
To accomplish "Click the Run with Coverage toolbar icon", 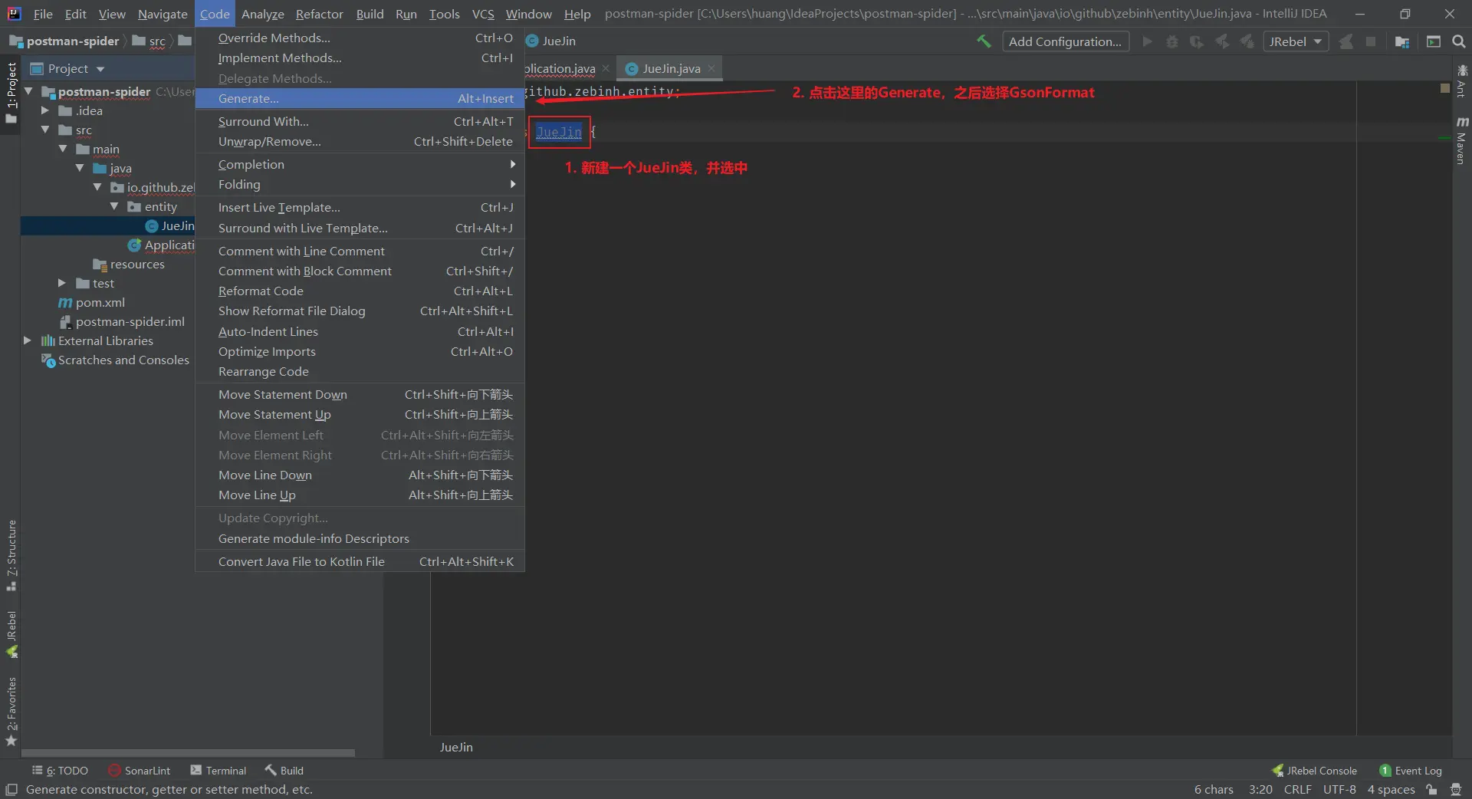I will (x=1197, y=41).
